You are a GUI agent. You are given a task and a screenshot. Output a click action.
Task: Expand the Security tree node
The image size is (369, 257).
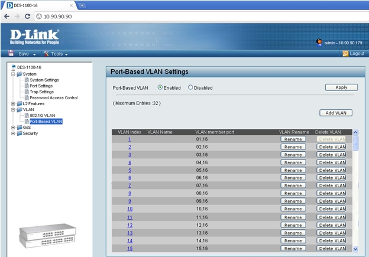13,134
